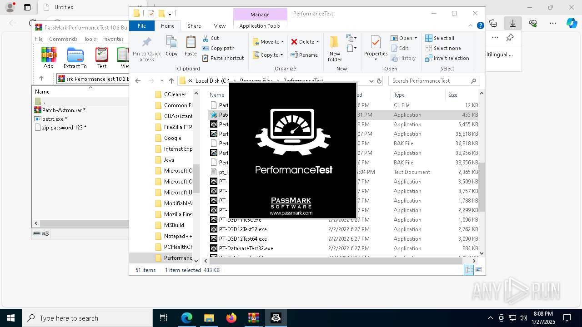This screenshot has width=582, height=327.
Task: Select CCleaner folder in navigation tree
Action: [175, 94]
